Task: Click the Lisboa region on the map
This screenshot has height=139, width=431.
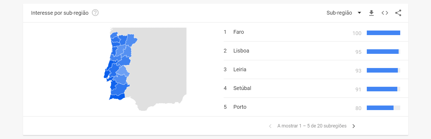Action: click(x=107, y=74)
